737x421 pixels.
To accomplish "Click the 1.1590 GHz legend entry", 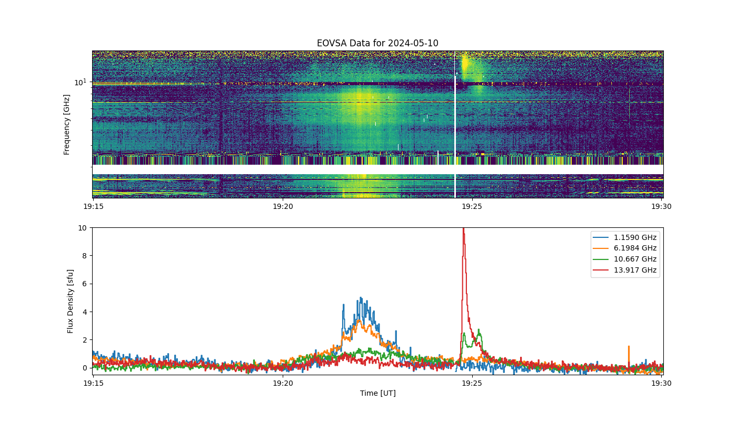I will [x=625, y=237].
